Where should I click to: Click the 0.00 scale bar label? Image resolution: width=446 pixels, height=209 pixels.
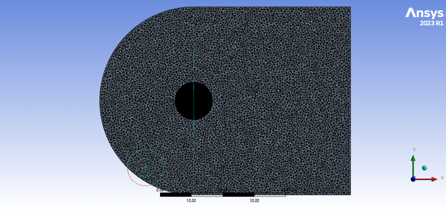tap(160, 190)
